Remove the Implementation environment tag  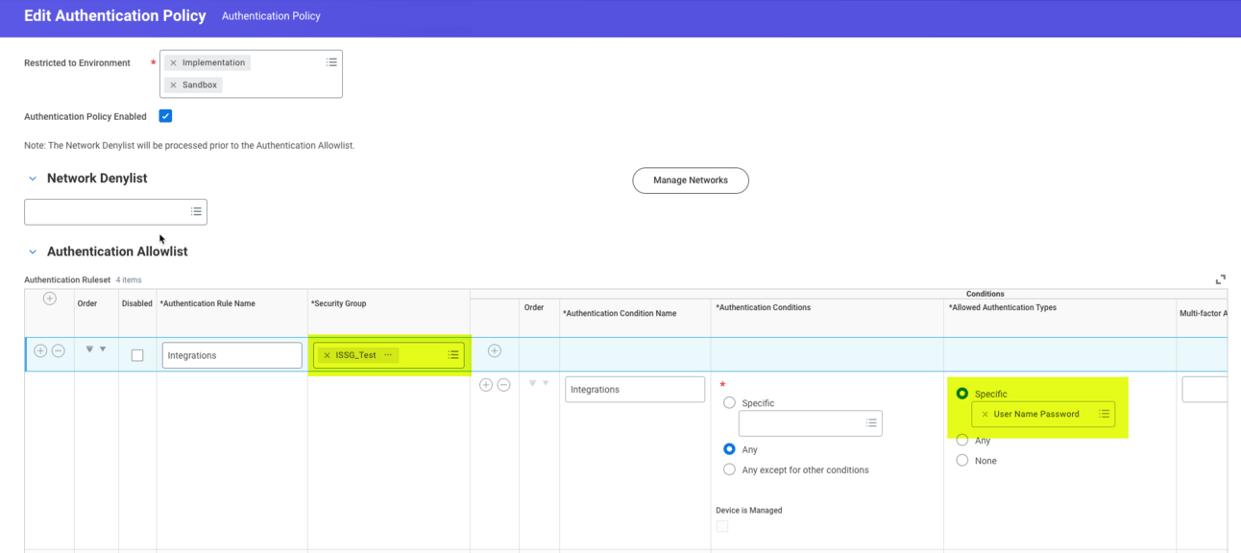point(173,62)
